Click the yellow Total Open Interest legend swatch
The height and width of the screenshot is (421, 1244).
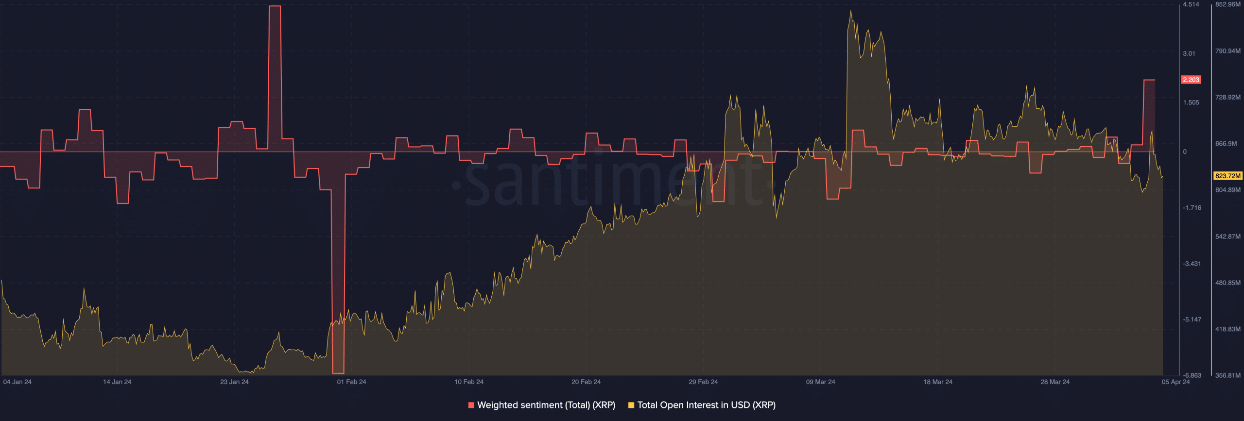(x=631, y=405)
